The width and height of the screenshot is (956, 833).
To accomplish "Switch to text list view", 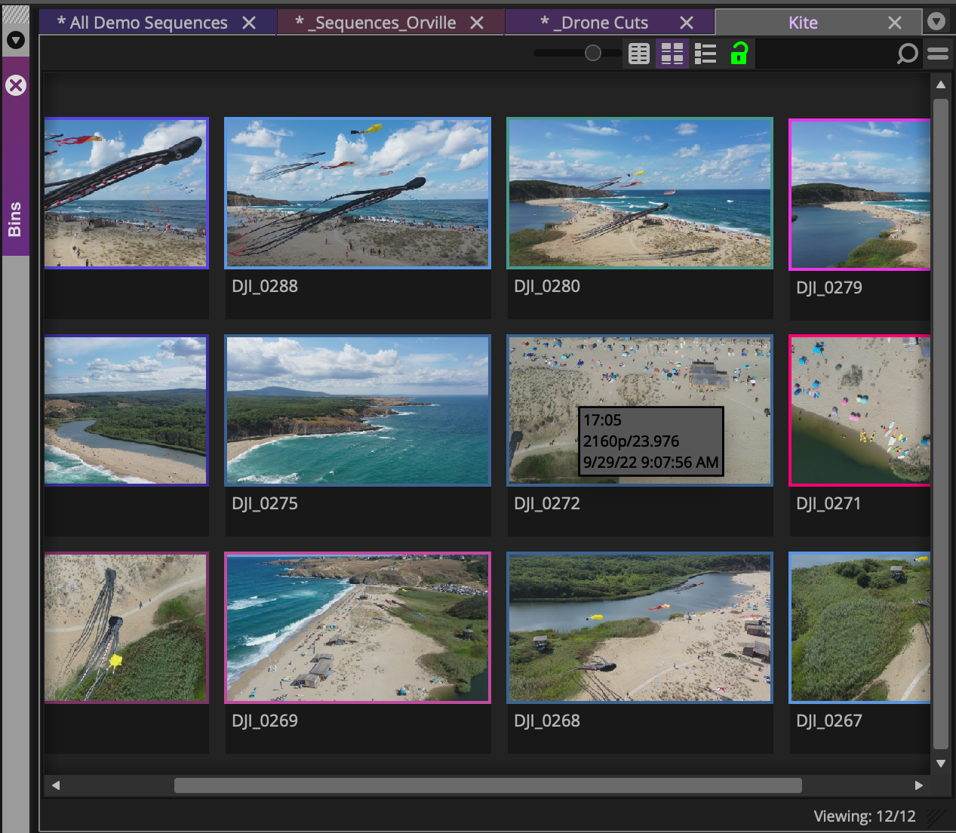I will click(x=639, y=54).
